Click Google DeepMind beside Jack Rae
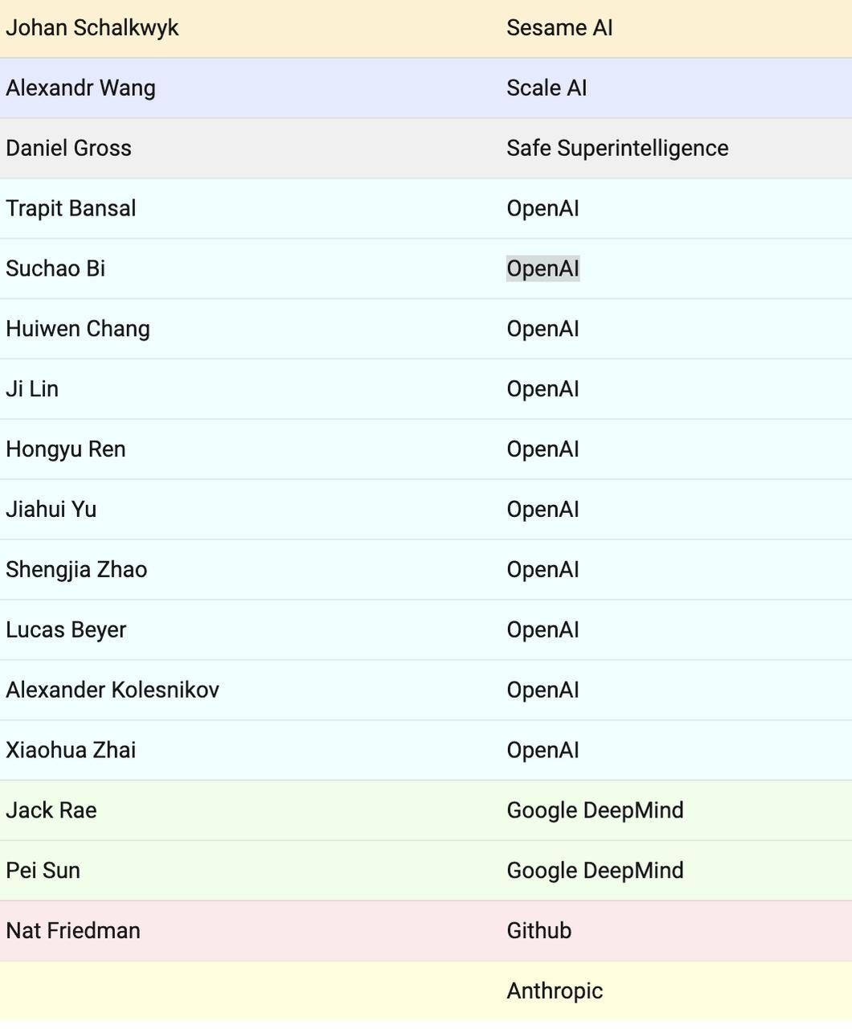Viewport: 852px width, 1029px height. 595,810
